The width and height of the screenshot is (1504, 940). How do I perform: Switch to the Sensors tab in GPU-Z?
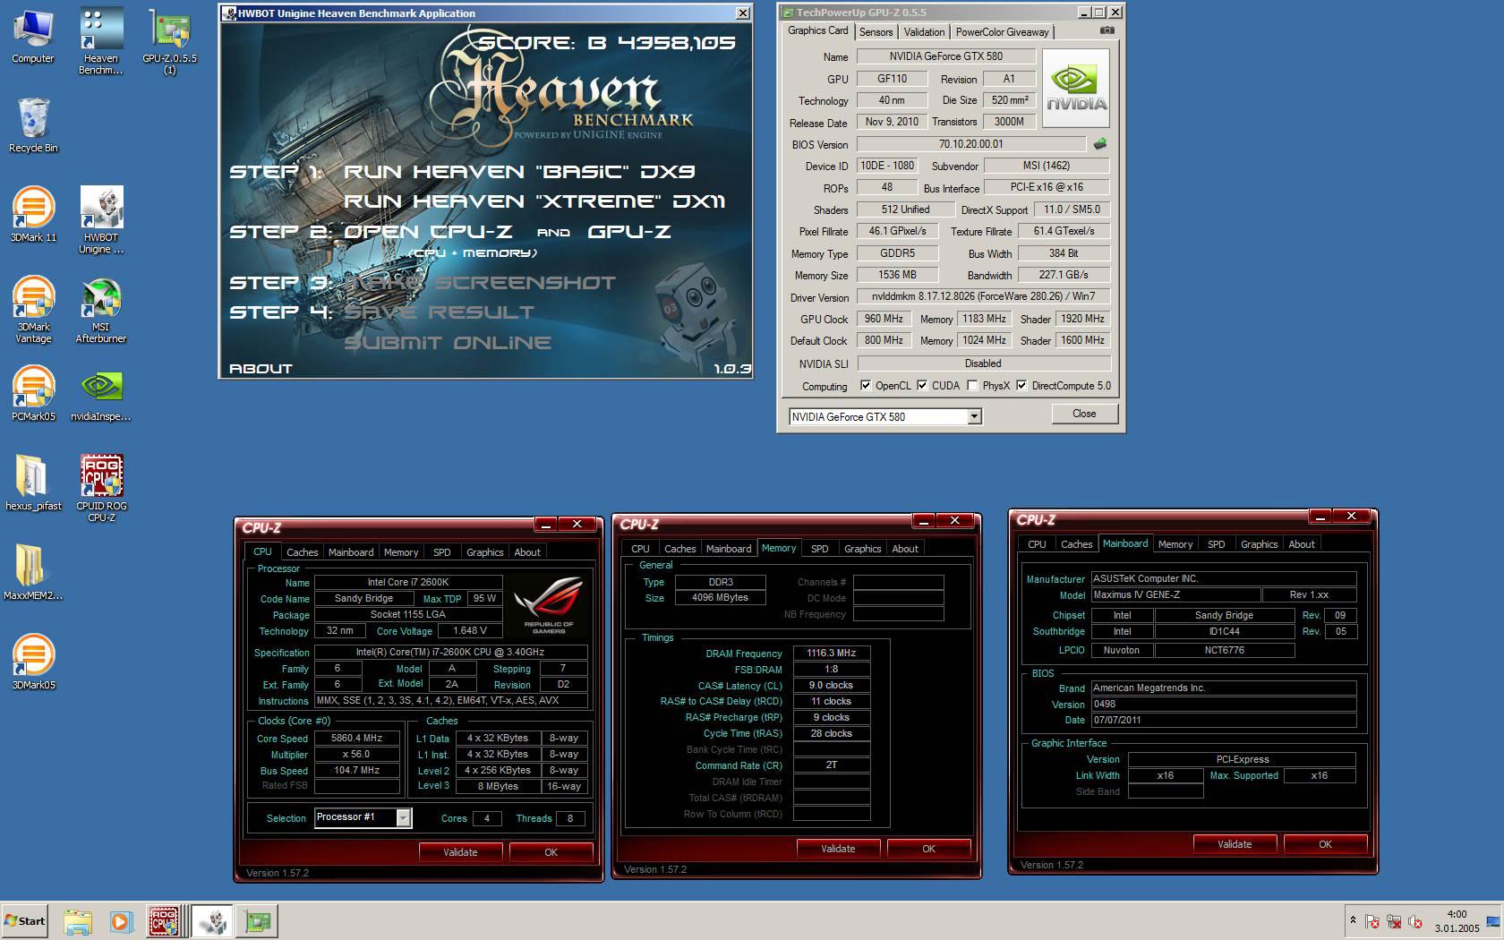click(876, 31)
